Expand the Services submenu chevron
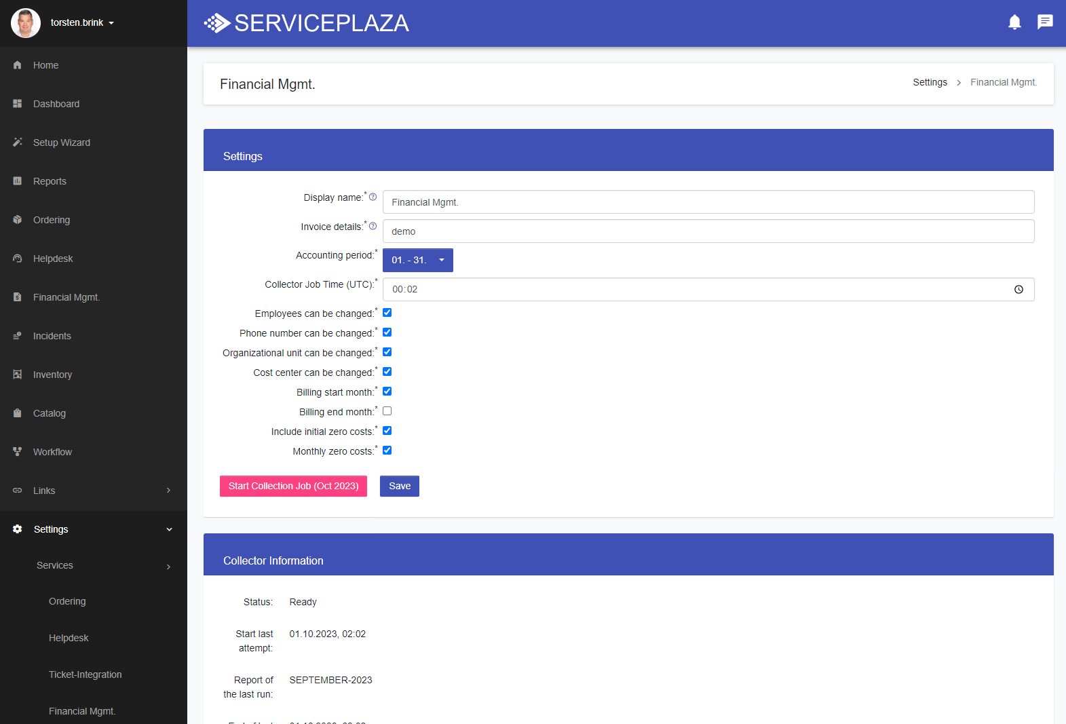 [x=169, y=567]
